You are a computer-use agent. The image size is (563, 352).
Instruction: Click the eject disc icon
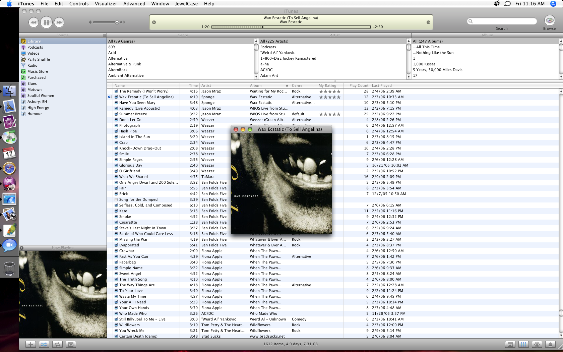click(550, 344)
